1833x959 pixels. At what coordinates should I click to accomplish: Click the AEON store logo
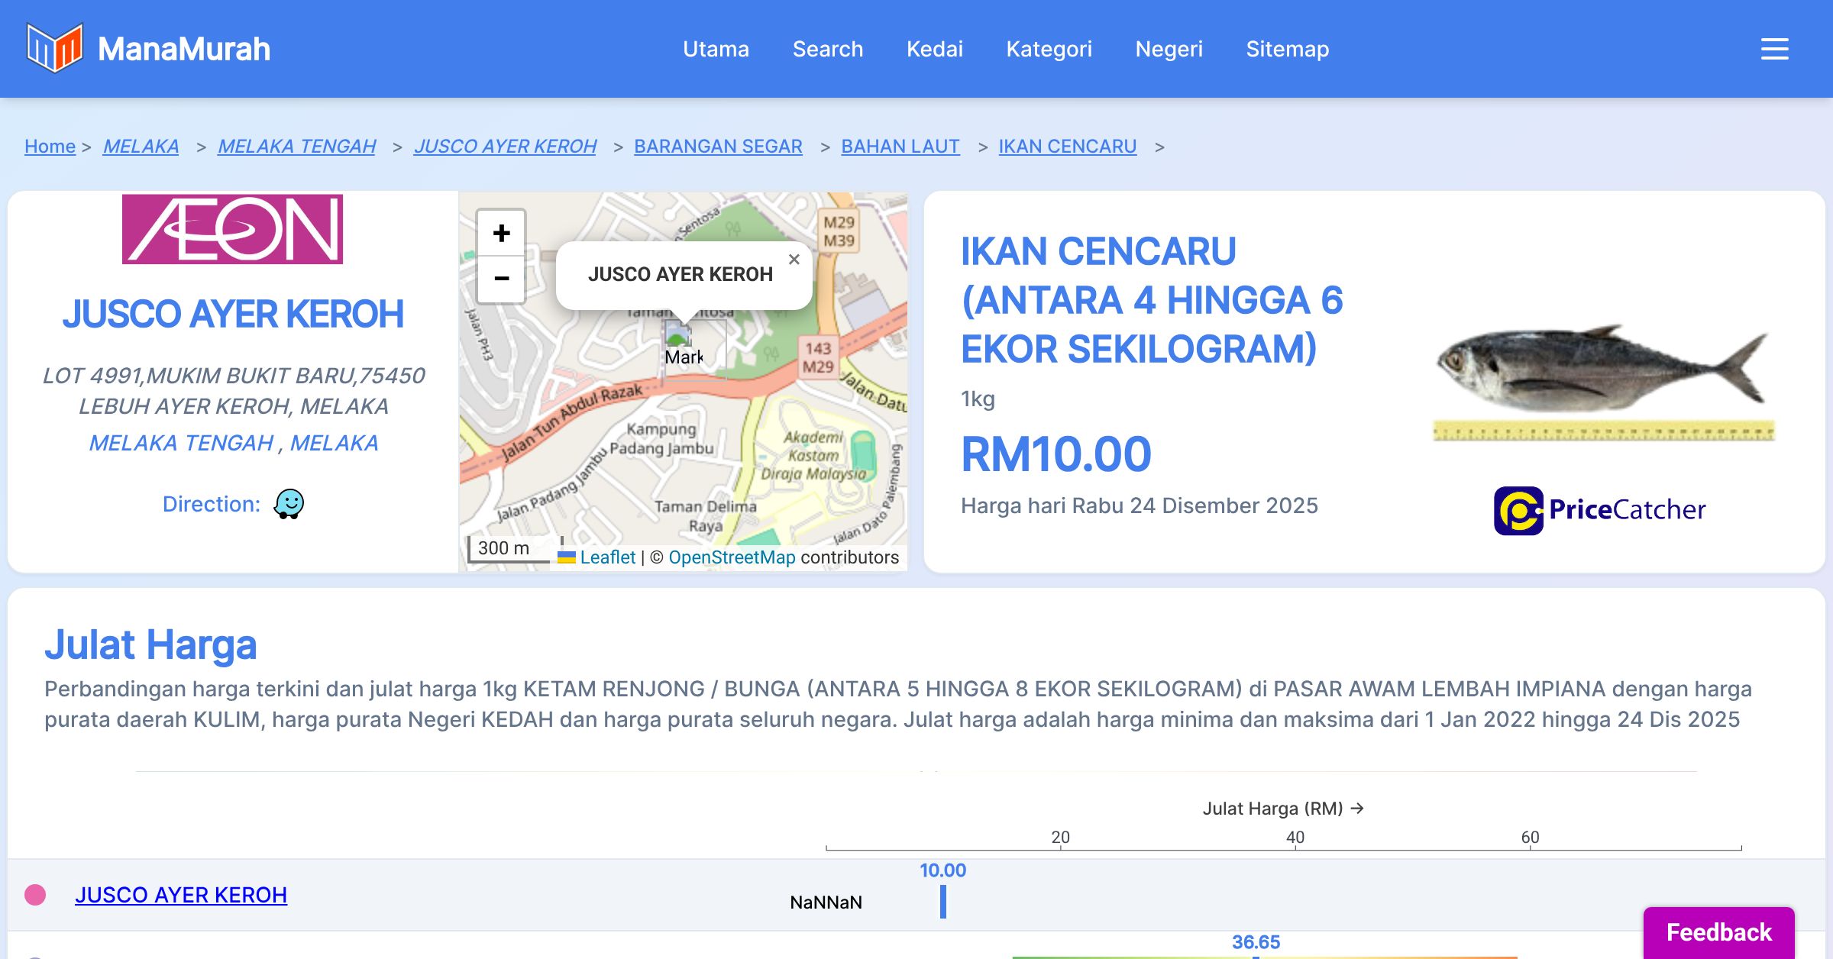pyautogui.click(x=232, y=229)
